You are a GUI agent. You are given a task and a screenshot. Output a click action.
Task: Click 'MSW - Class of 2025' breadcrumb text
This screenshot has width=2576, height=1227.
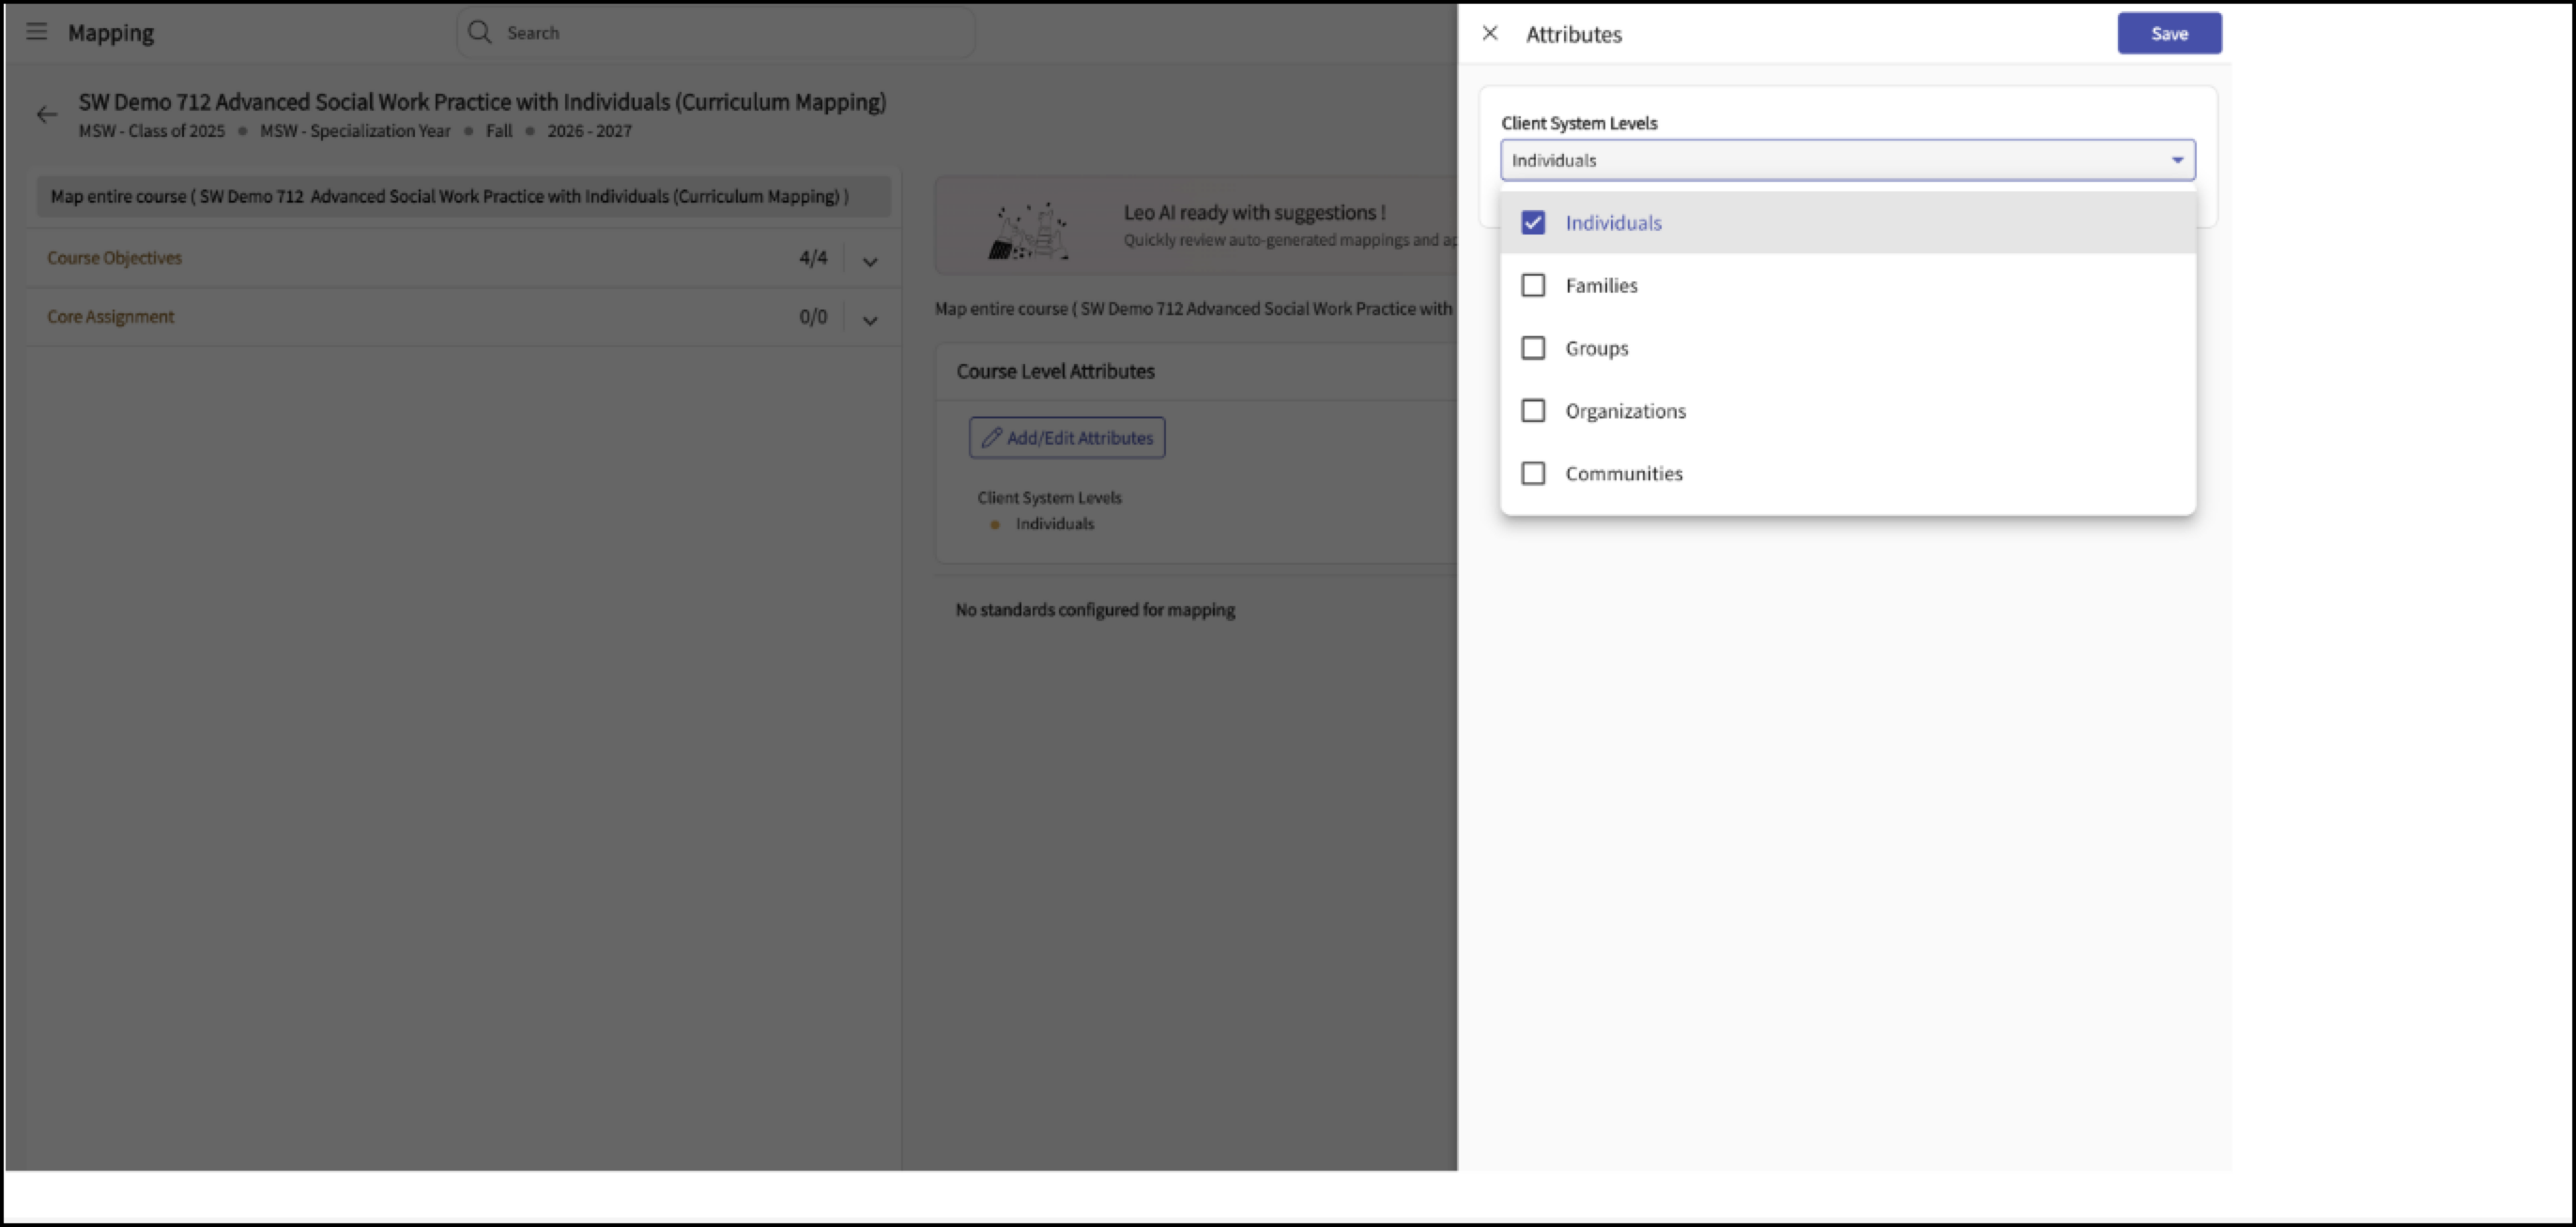click(152, 131)
